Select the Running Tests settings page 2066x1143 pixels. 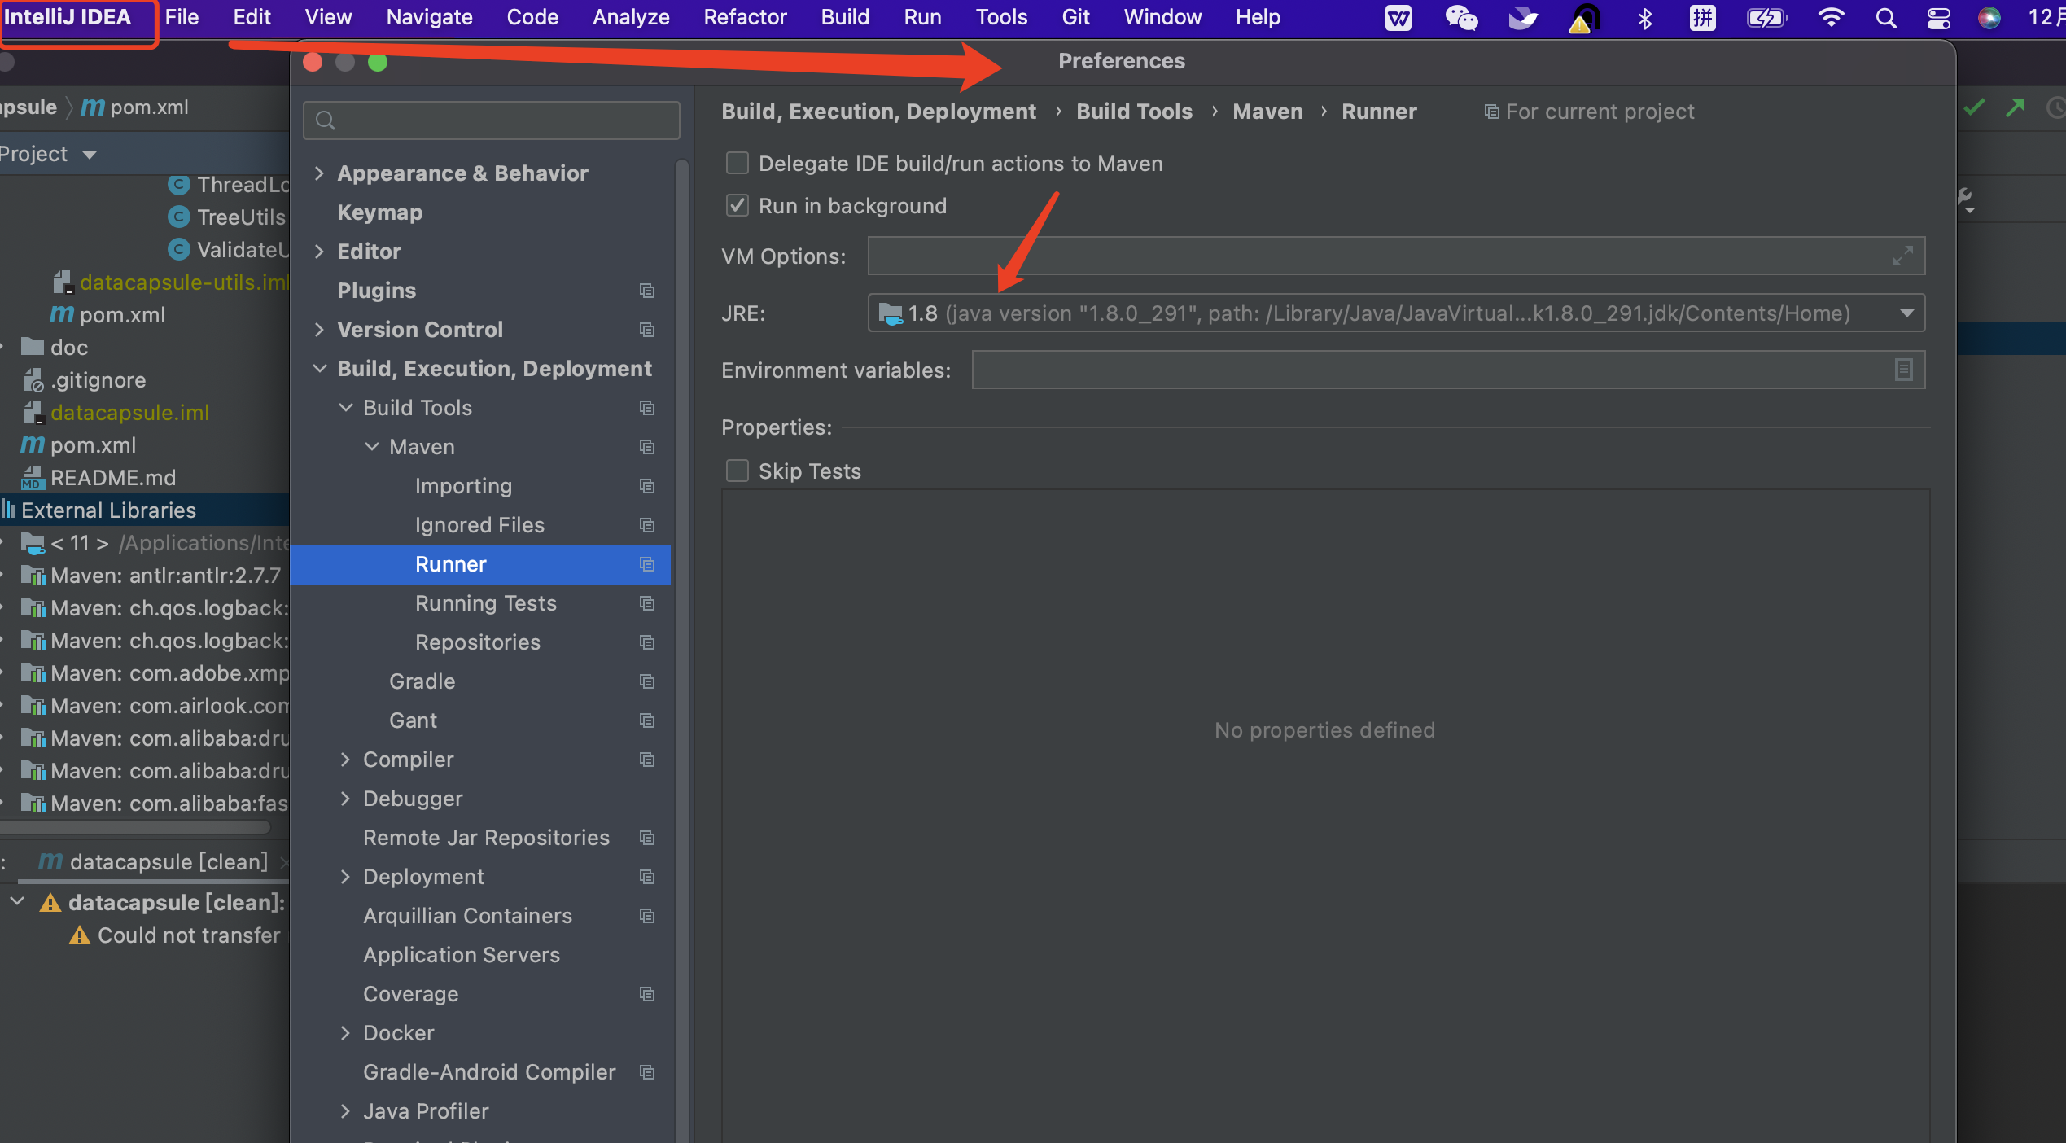coord(485,603)
